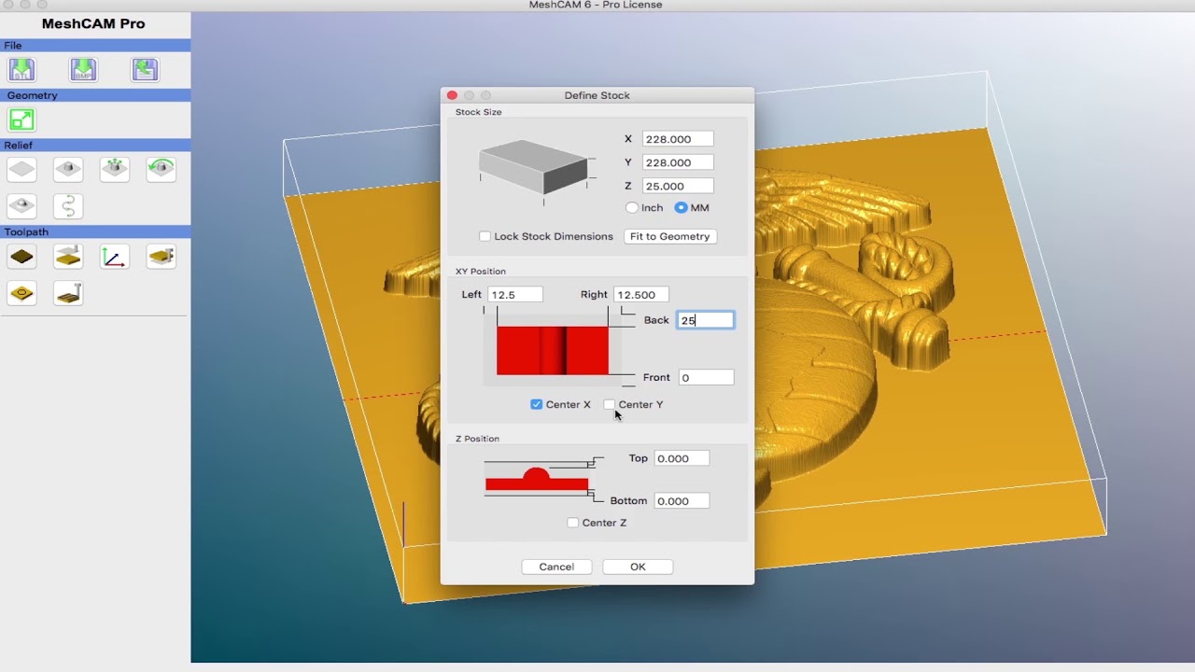The image size is (1195, 672).
Task: Enable the Center Z checkbox
Action: 572,523
